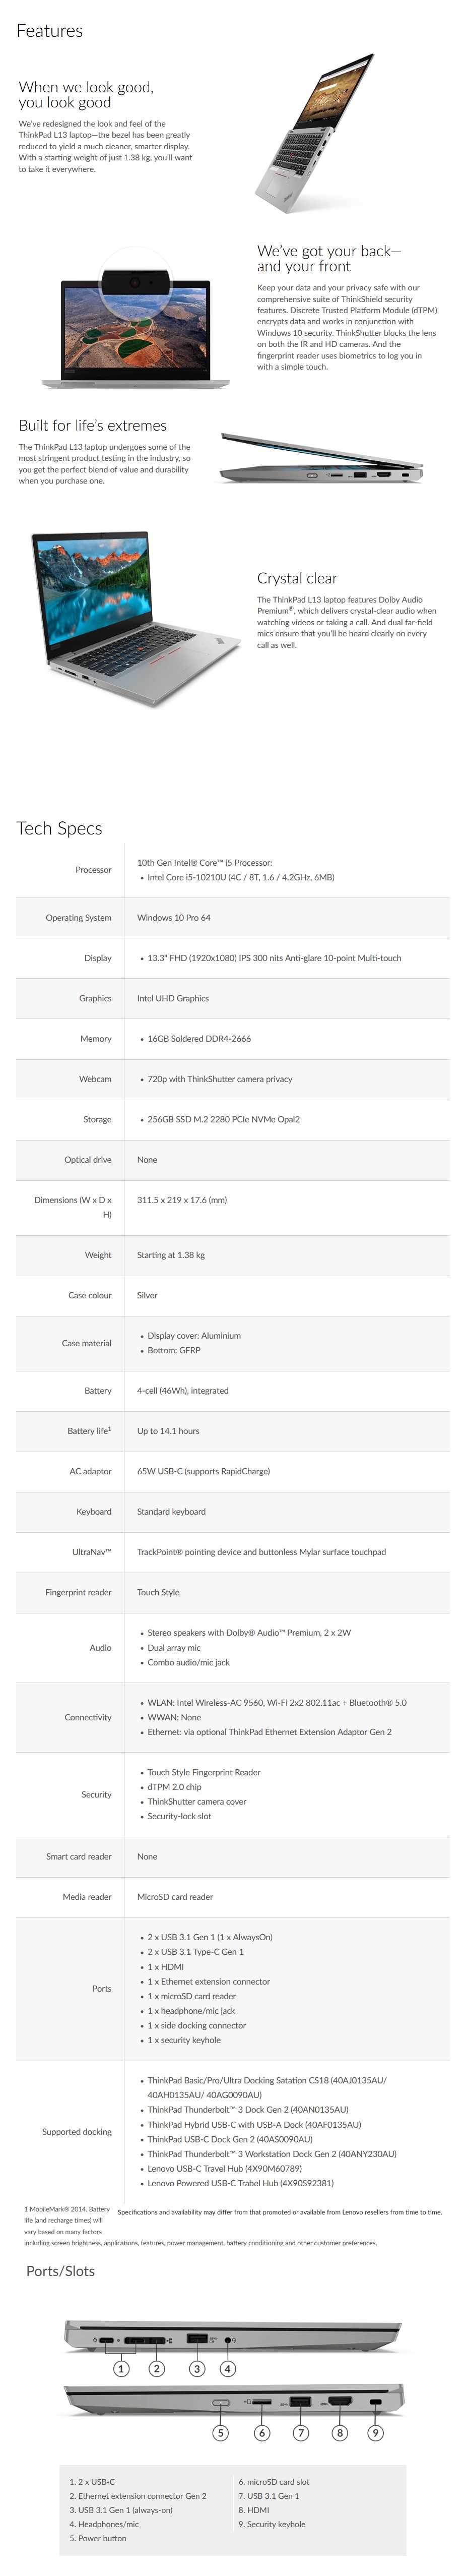Click the 'Supported docking' row label
The width and height of the screenshot is (466, 2576).
(x=77, y=2132)
